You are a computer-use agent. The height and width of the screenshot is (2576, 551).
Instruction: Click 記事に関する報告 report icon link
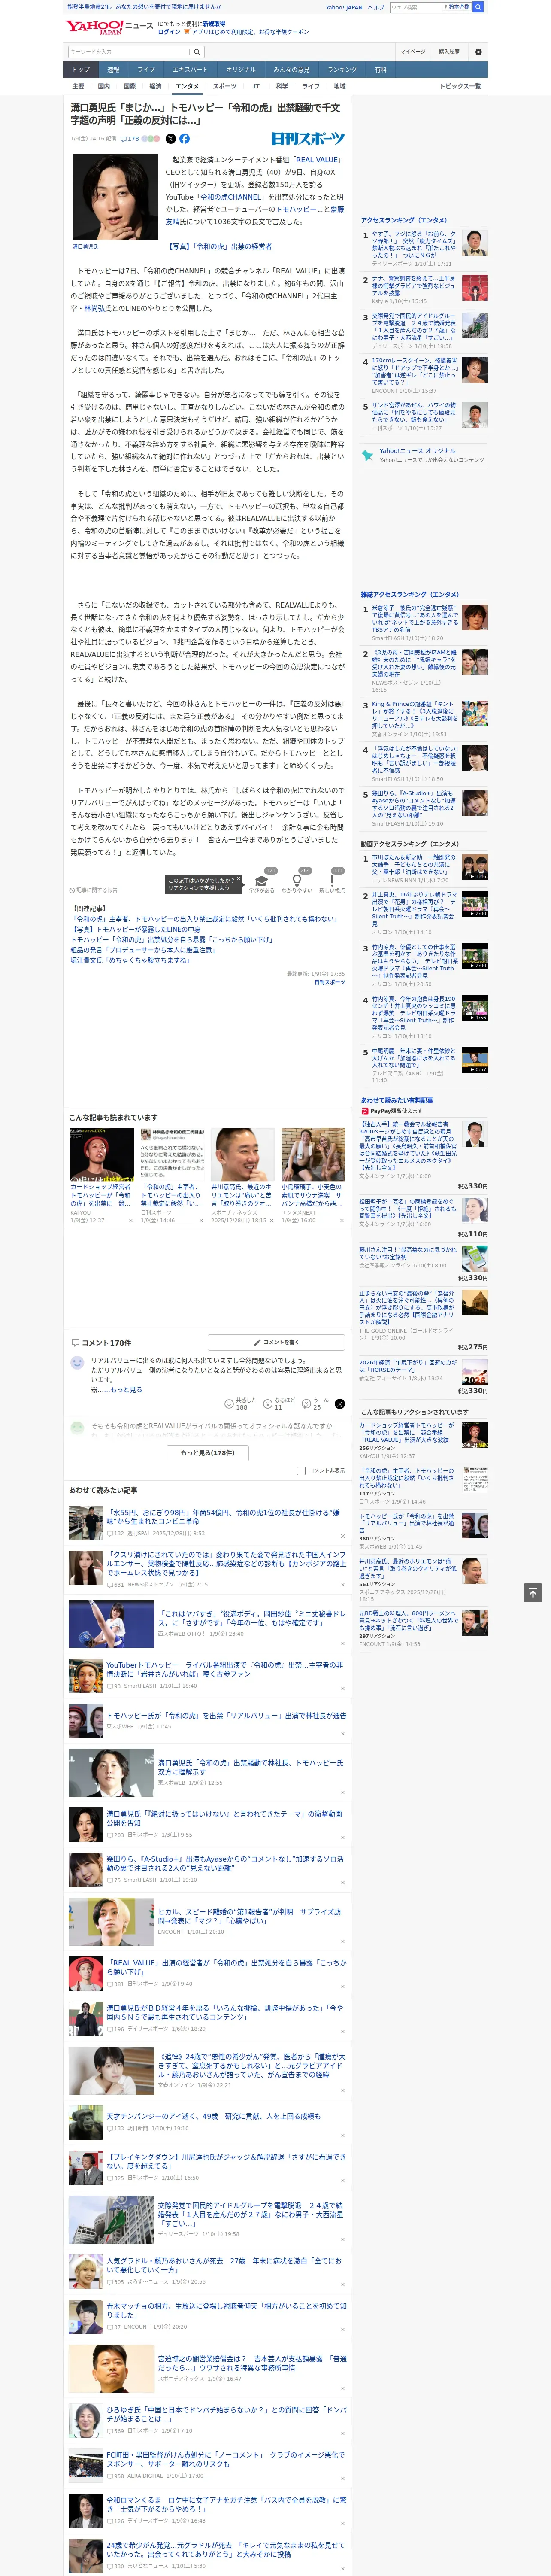[94, 890]
